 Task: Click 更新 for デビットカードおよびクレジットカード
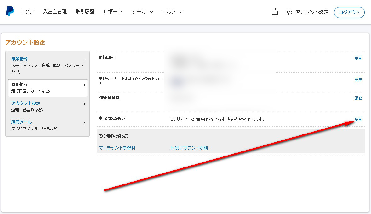359,80
